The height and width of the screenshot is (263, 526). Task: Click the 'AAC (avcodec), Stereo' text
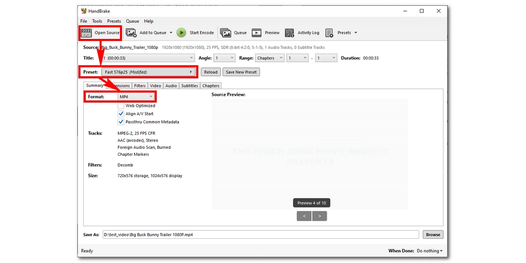138,140
